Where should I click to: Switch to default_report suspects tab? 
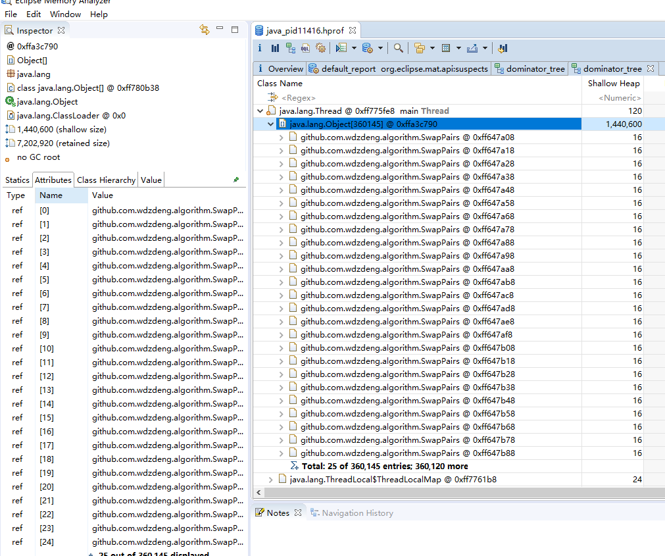click(398, 68)
